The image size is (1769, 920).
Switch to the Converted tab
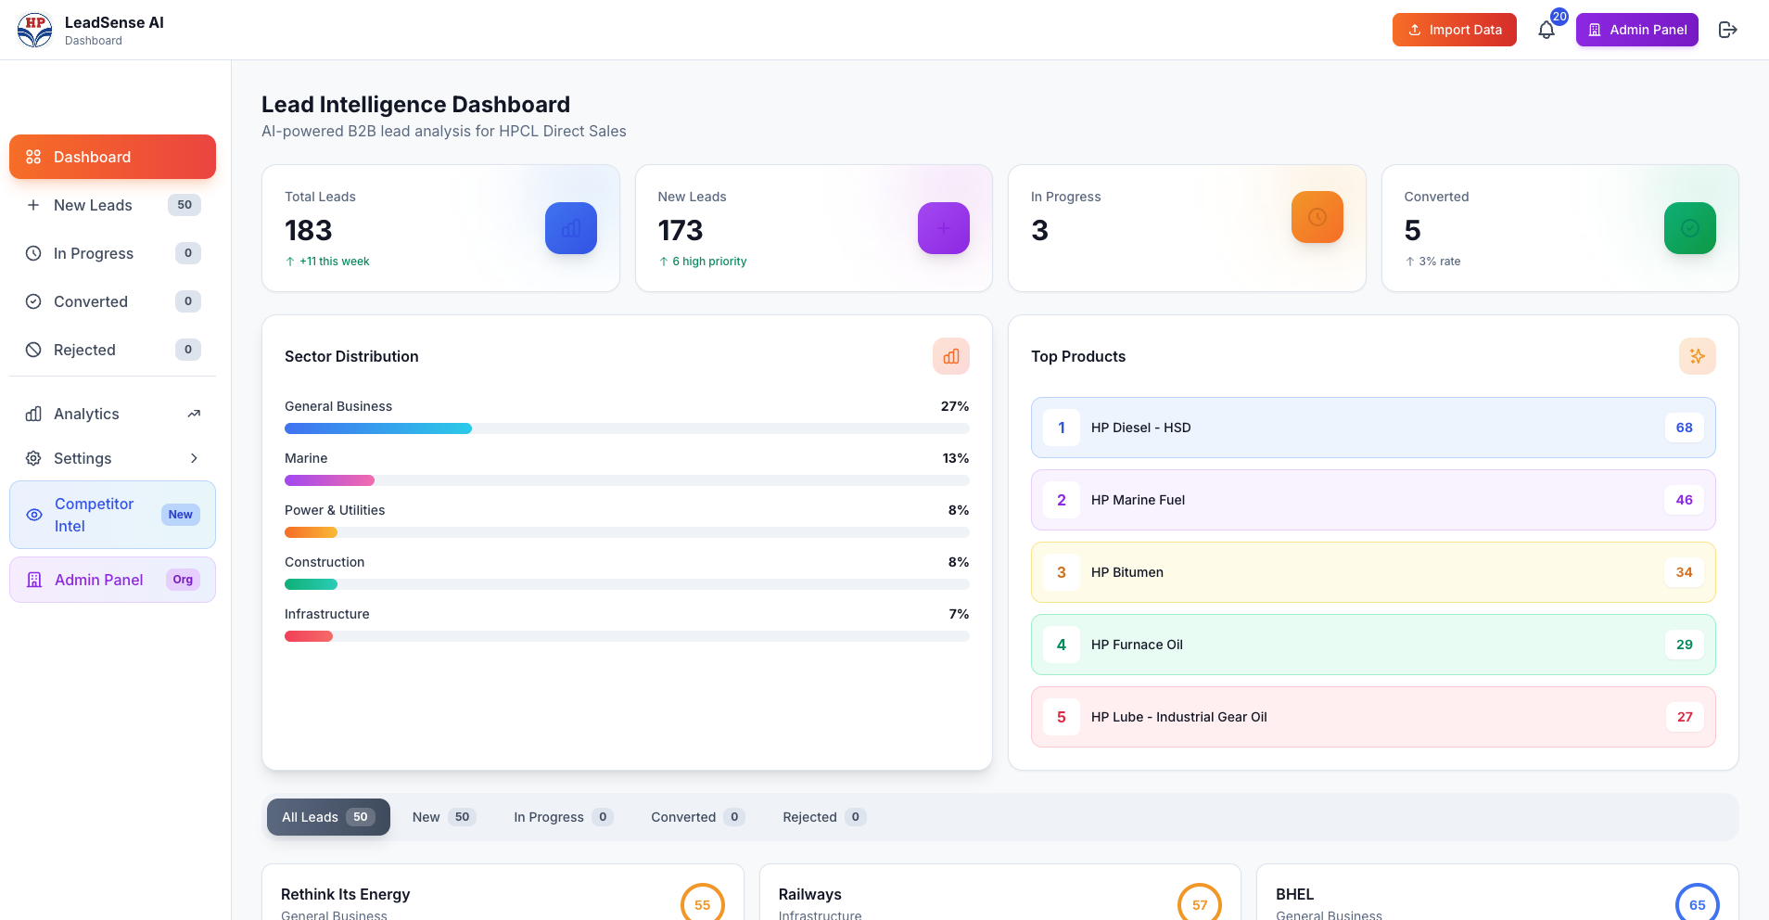click(x=697, y=817)
